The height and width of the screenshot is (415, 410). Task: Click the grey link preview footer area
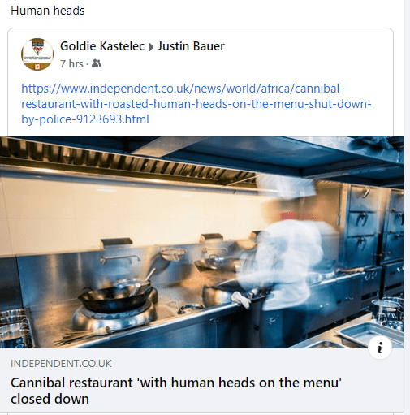201,380
